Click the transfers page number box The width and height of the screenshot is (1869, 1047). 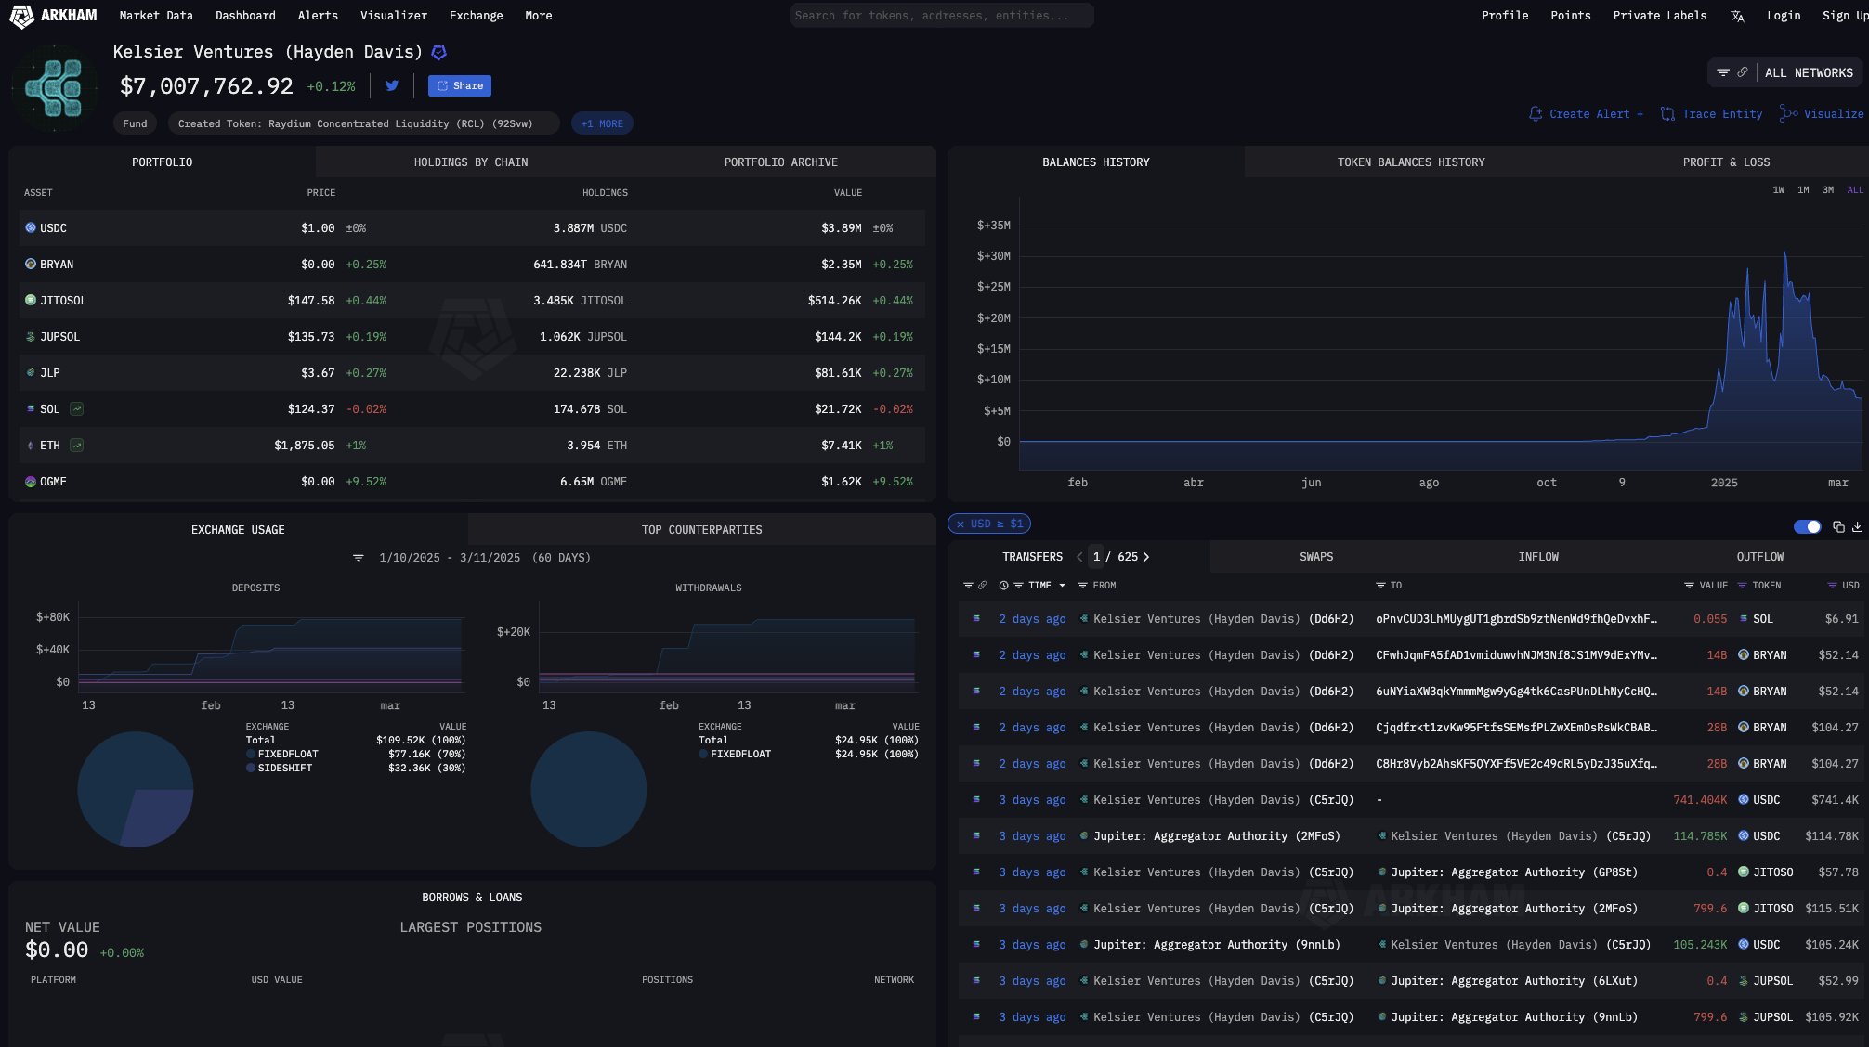point(1096,557)
